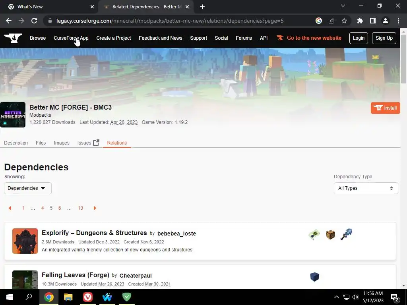The image size is (407, 305).
Task: Go to Forums in the navbar
Action: point(244,38)
